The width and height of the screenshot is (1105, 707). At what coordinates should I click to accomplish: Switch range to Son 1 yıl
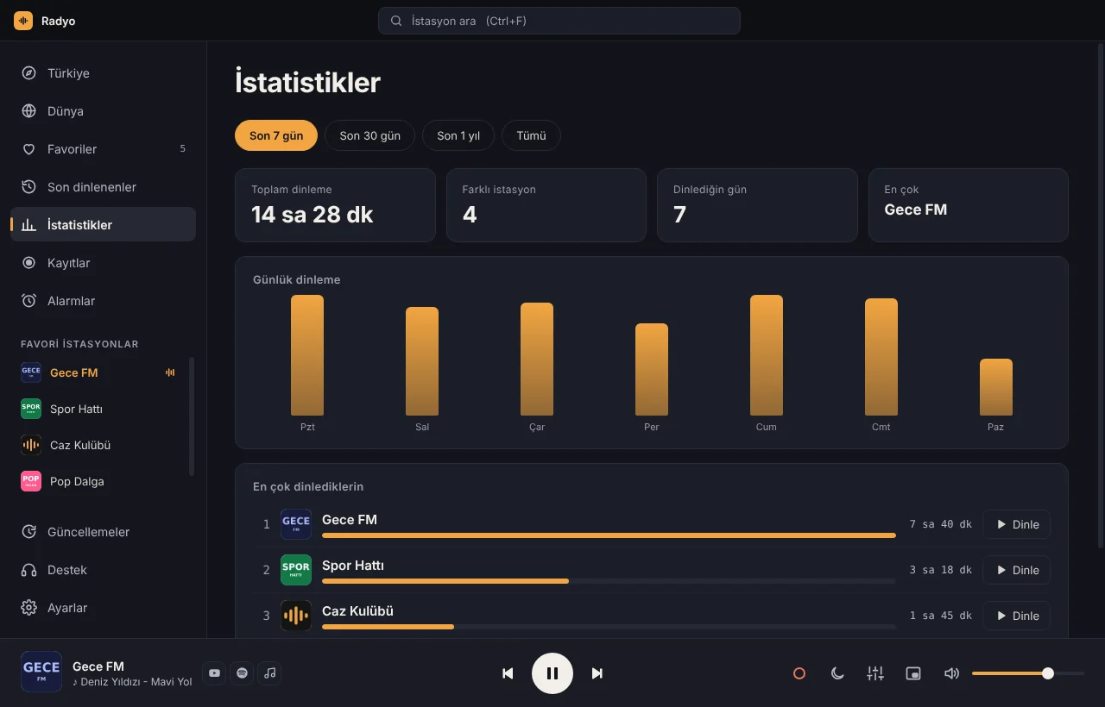click(458, 135)
